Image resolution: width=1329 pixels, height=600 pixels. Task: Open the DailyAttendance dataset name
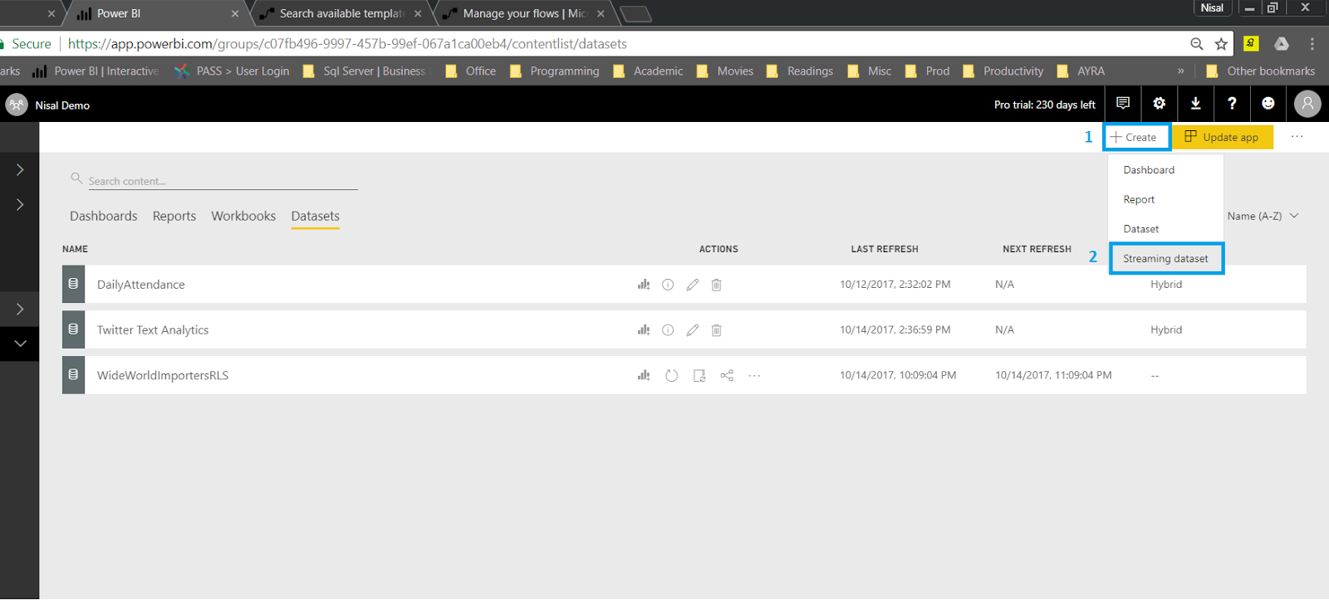(141, 285)
